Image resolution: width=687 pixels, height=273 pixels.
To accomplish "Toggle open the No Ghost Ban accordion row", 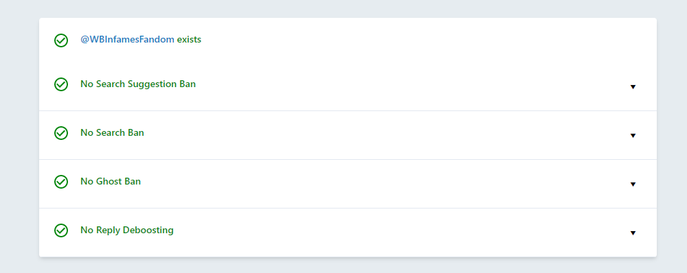I will tap(348, 184).
